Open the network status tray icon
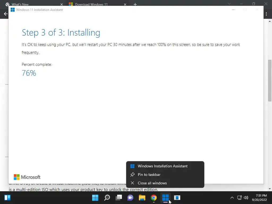The image size is (272, 204). click(x=240, y=198)
